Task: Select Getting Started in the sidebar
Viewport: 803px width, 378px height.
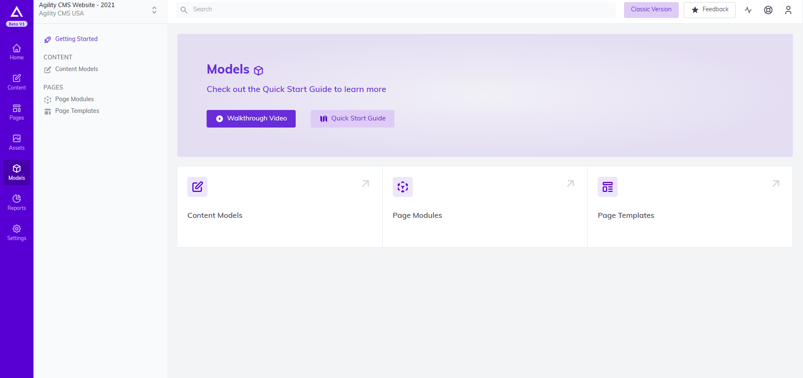Action: 76,39
